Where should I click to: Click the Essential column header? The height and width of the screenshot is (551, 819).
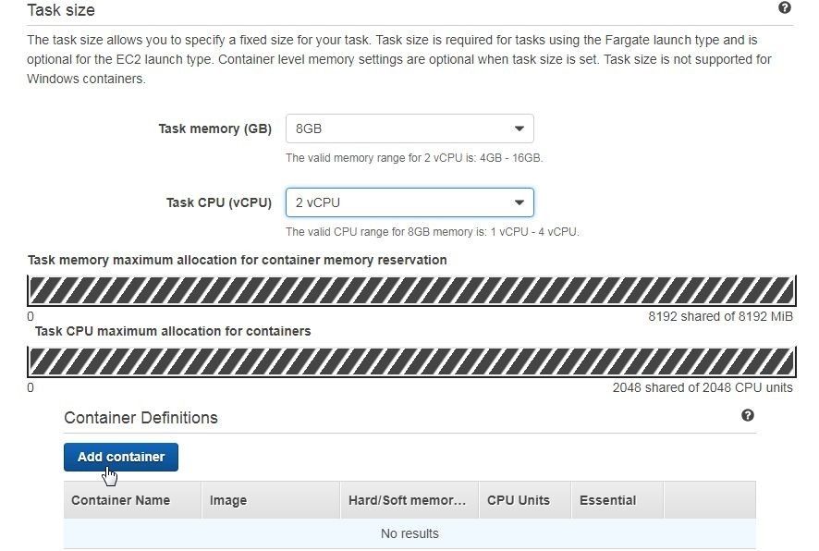(x=617, y=500)
